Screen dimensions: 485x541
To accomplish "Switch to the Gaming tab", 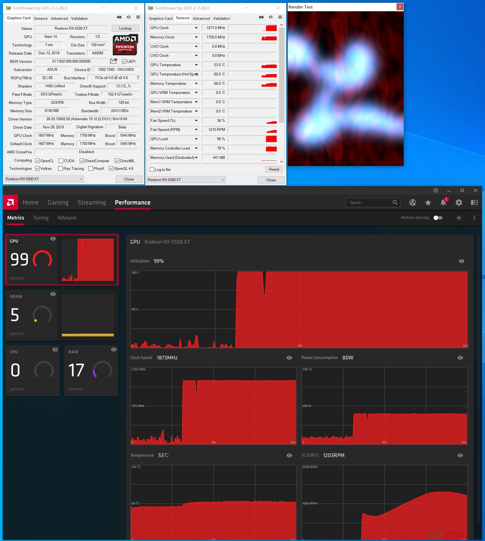I will coord(58,202).
